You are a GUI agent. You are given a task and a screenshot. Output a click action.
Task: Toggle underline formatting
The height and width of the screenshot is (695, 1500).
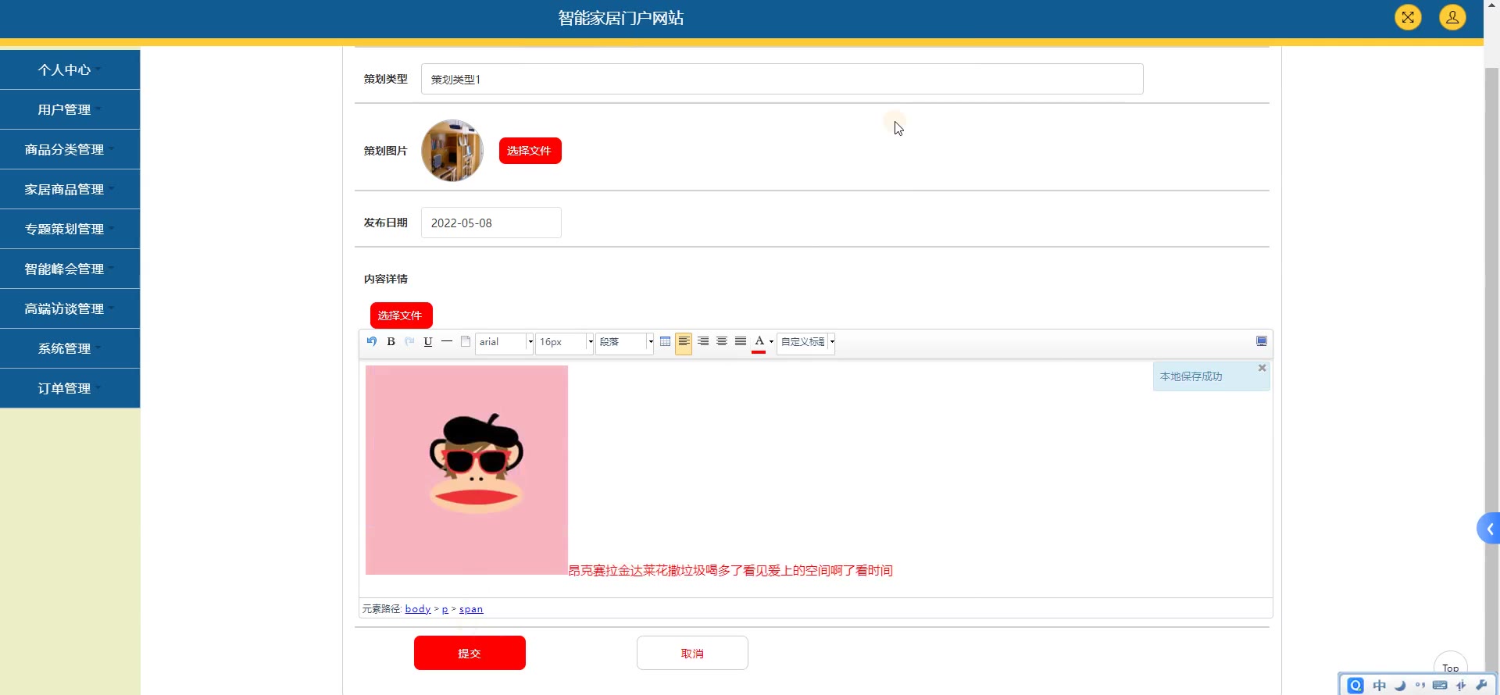pyautogui.click(x=428, y=341)
